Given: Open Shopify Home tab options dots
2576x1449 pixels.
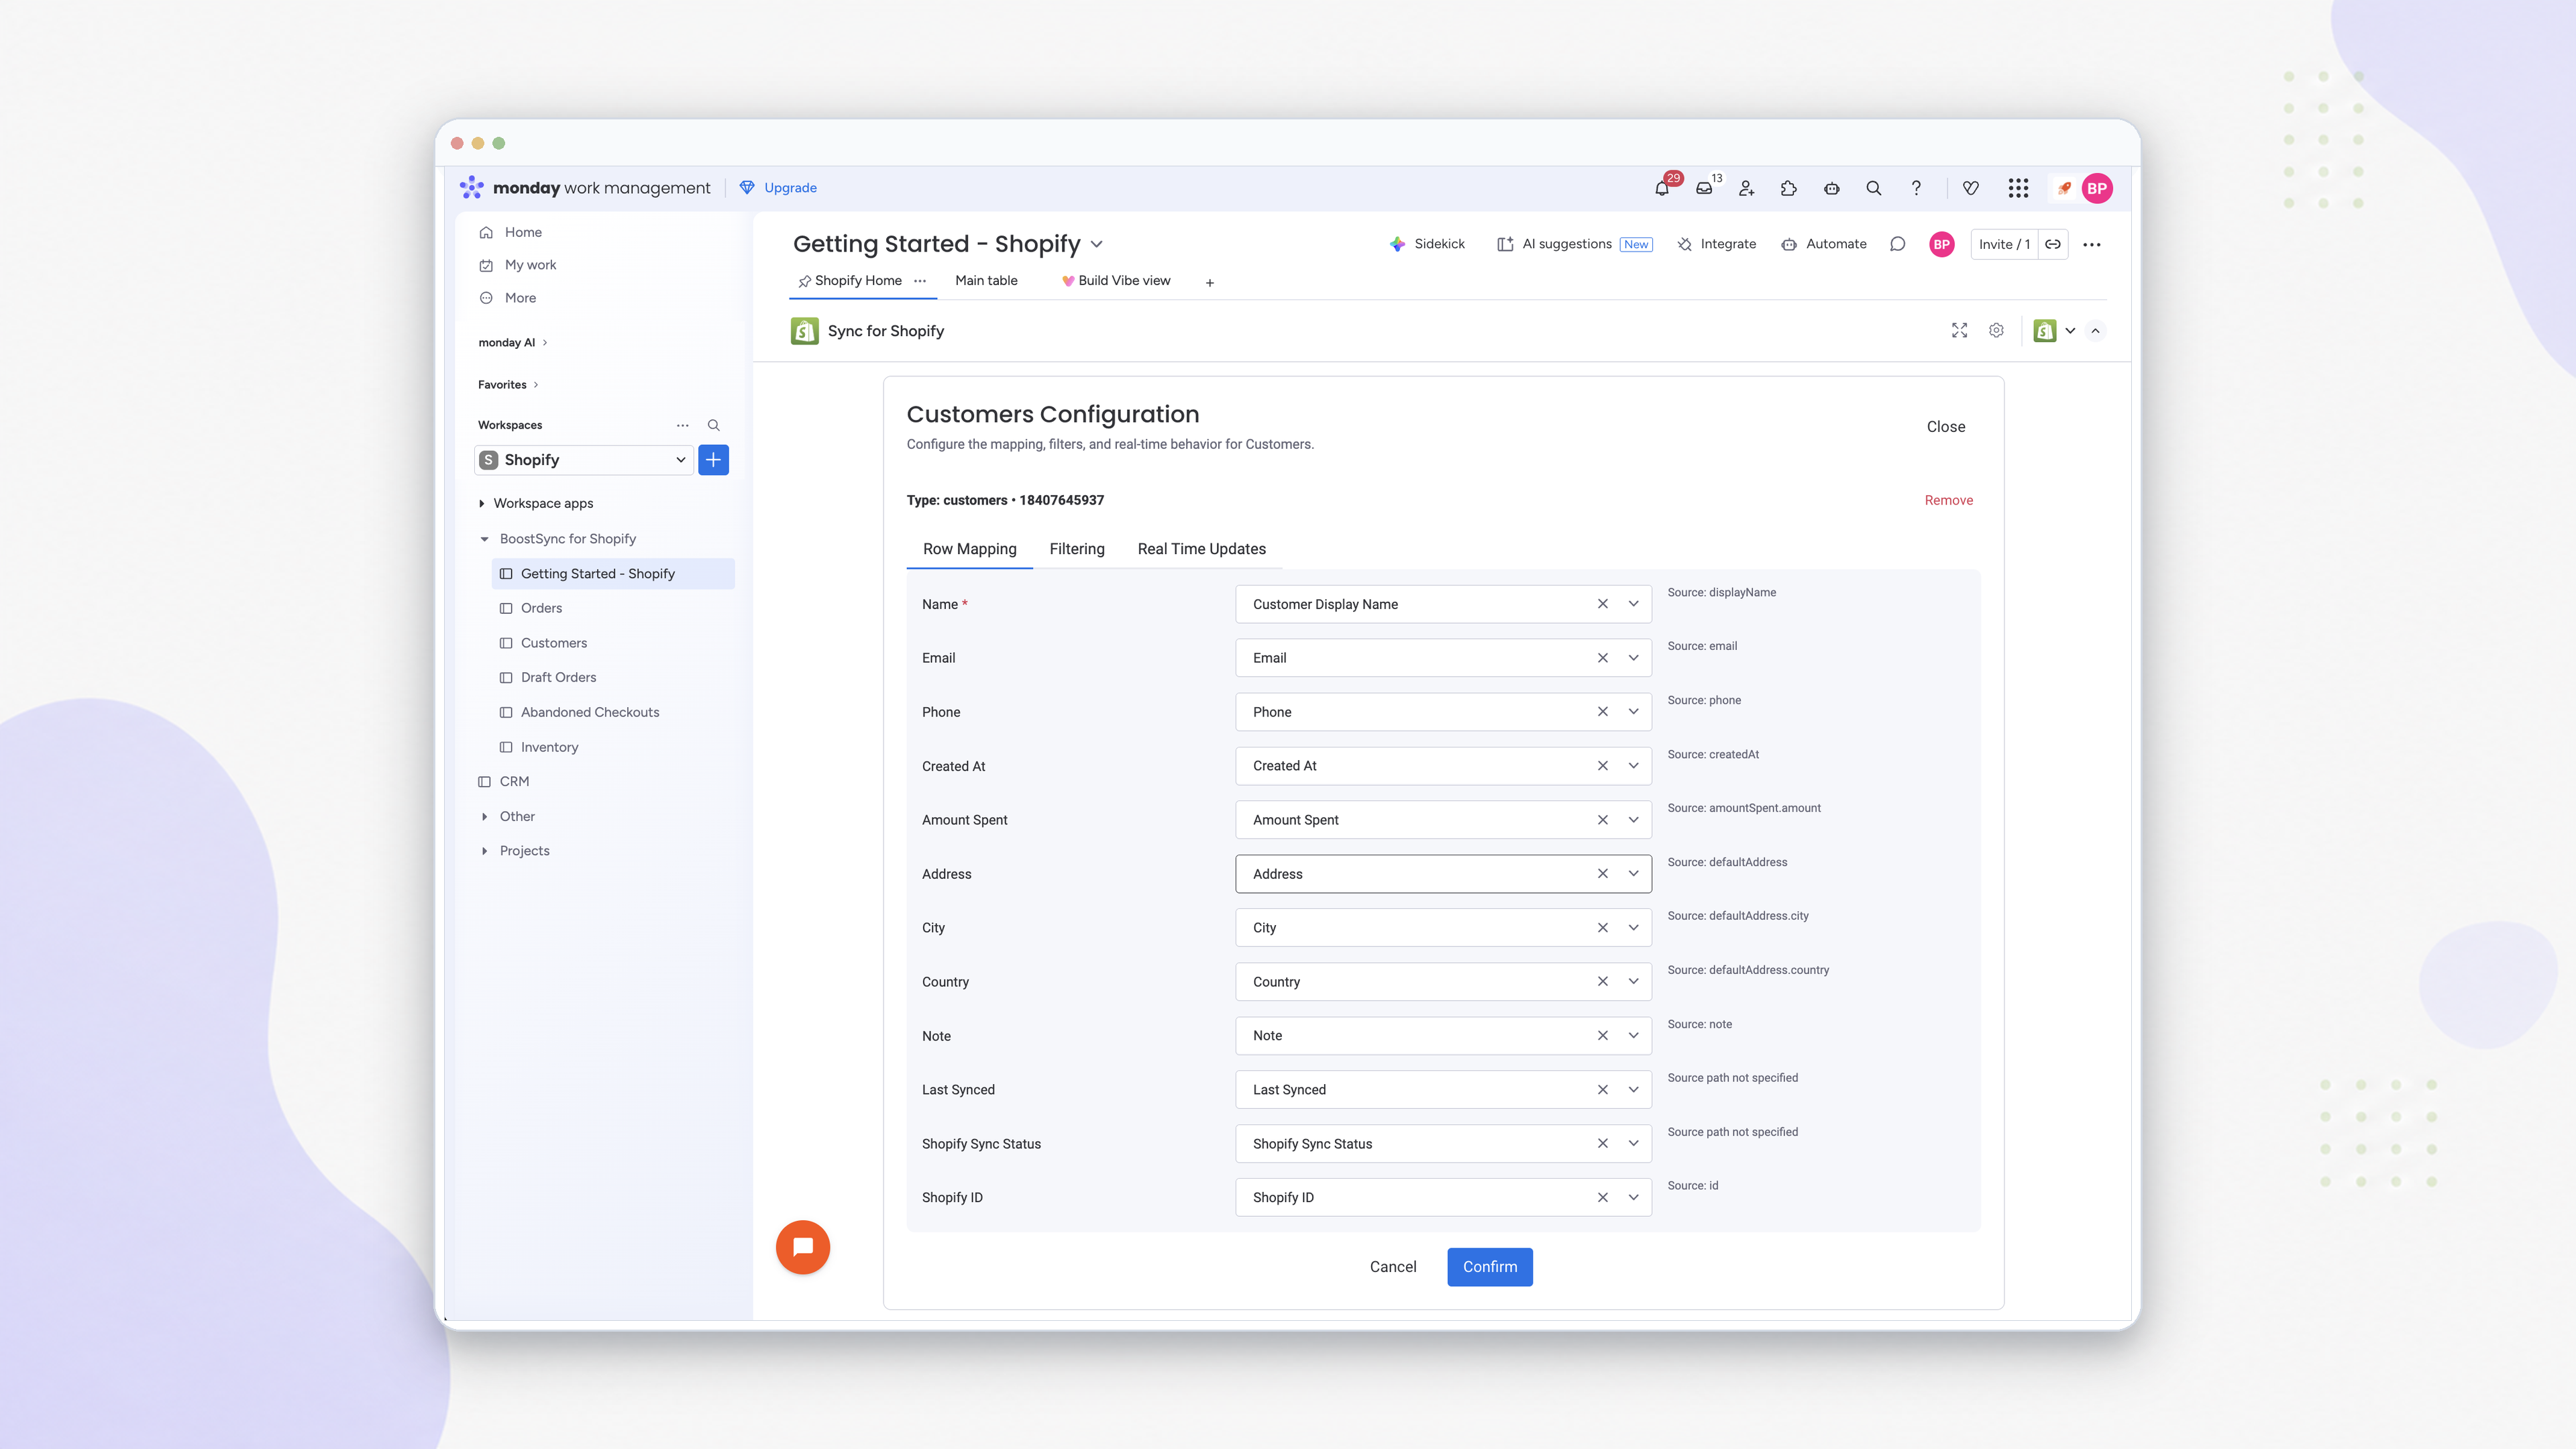Looking at the screenshot, I should click(920, 281).
